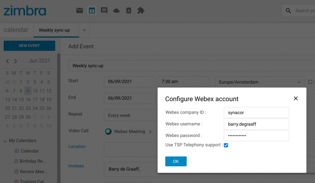Click the Webex Meeting globe icon

[x=108, y=131]
